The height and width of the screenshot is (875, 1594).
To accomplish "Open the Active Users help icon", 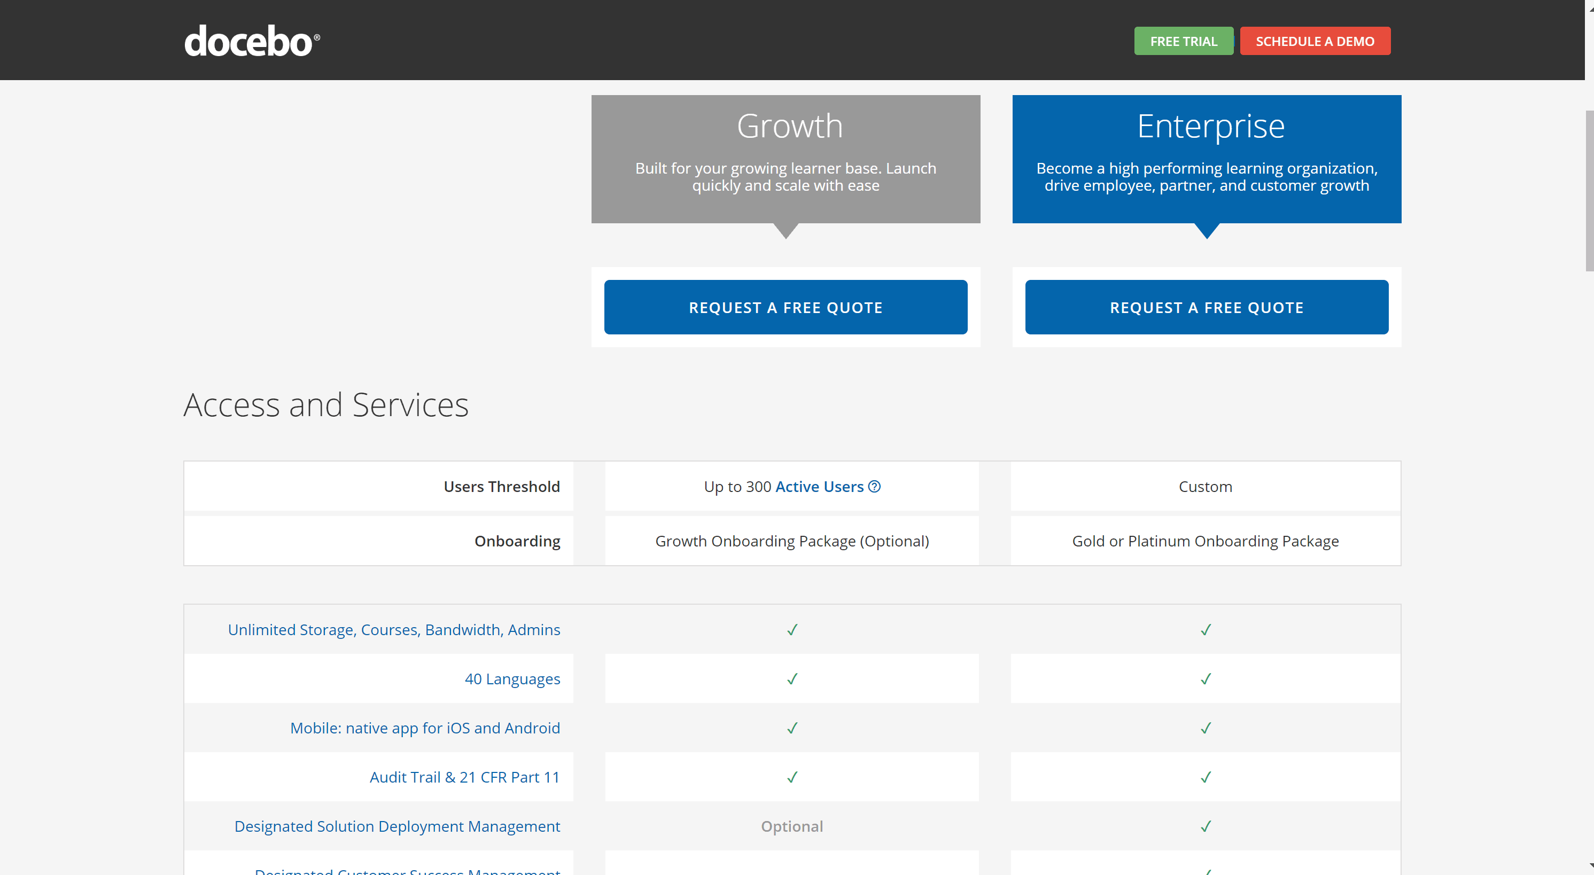I will (874, 487).
